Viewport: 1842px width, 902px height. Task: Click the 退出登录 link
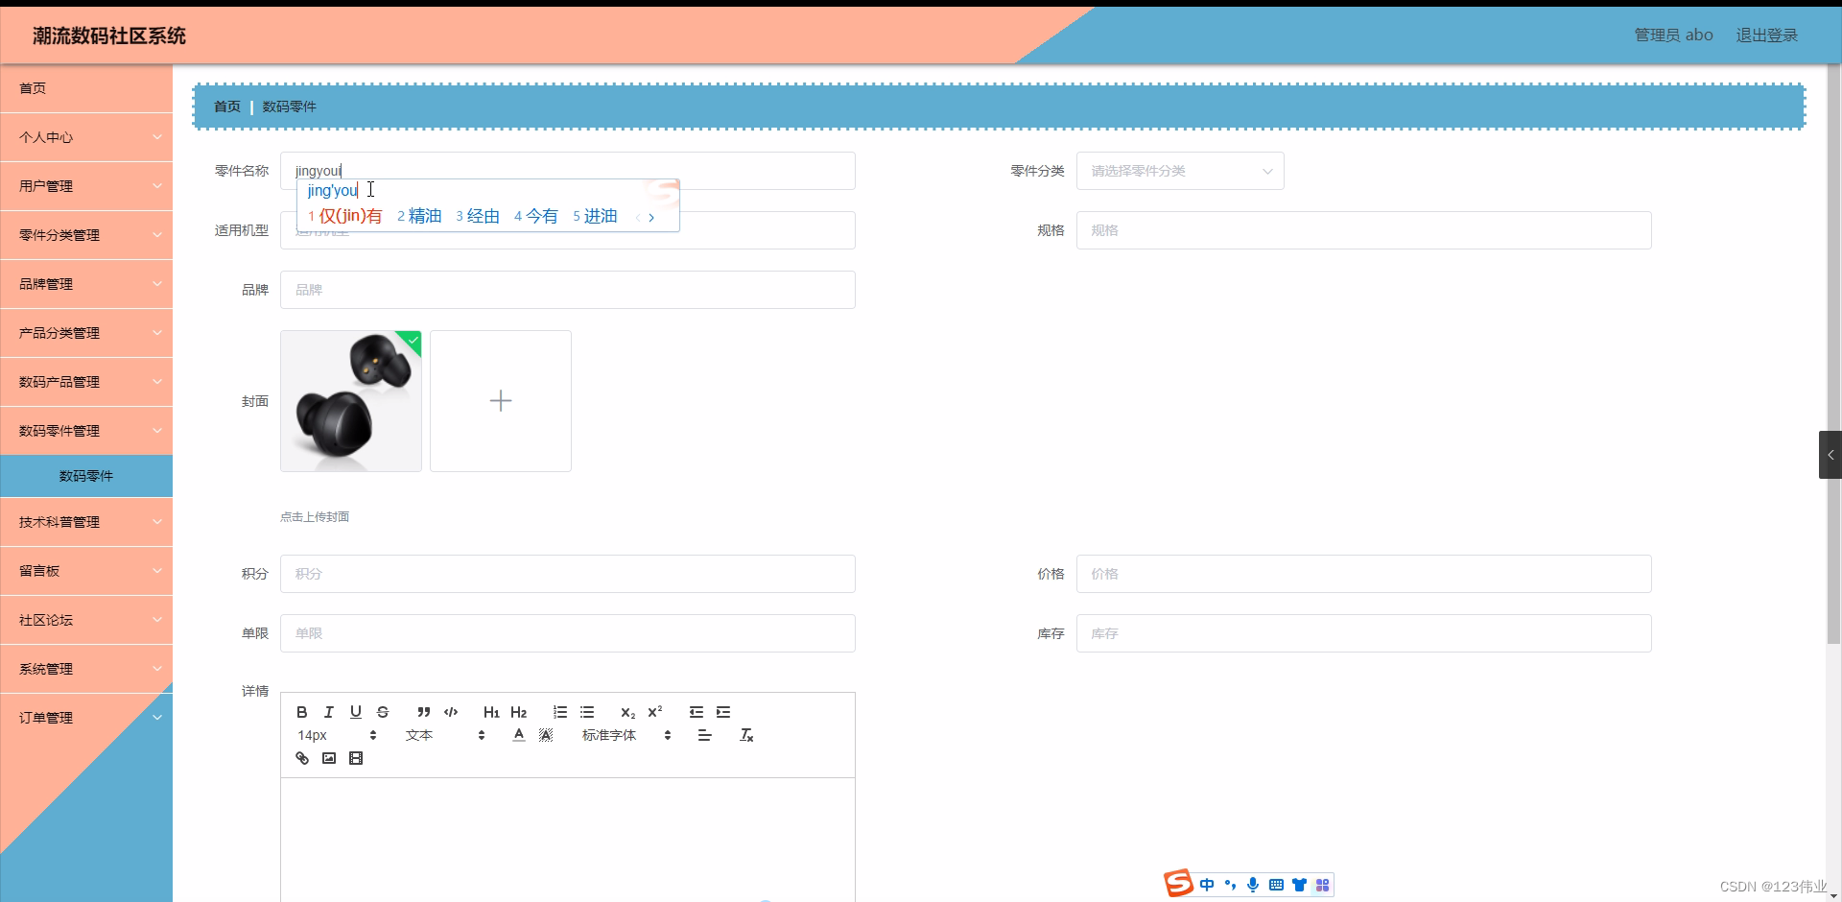pos(1766,35)
